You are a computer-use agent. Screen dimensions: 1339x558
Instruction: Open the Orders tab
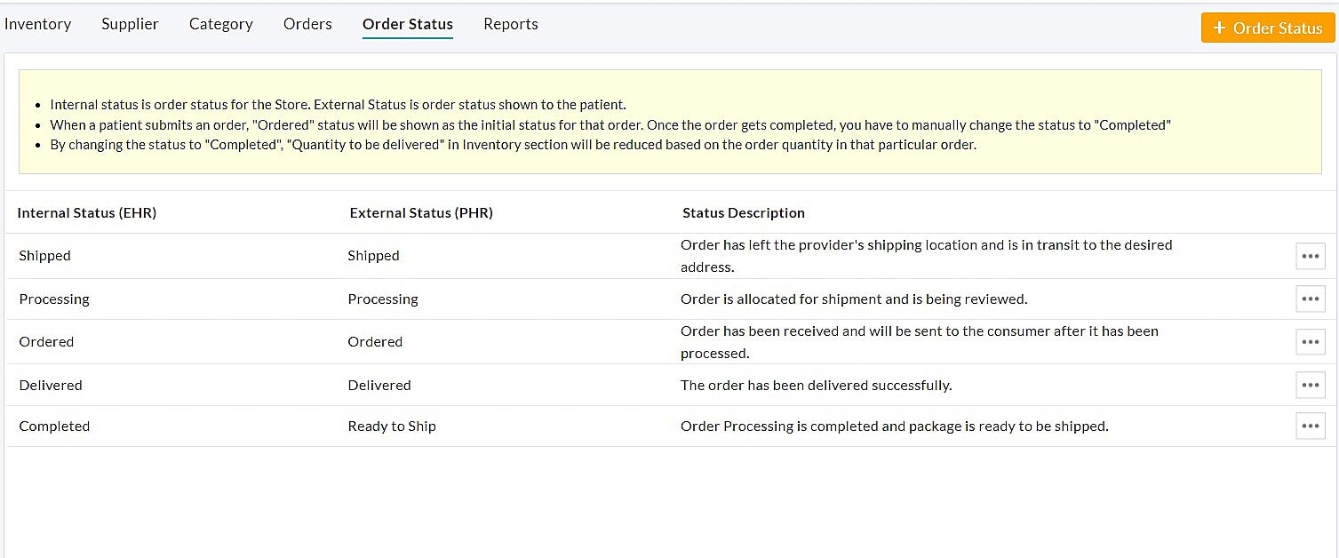pos(307,24)
